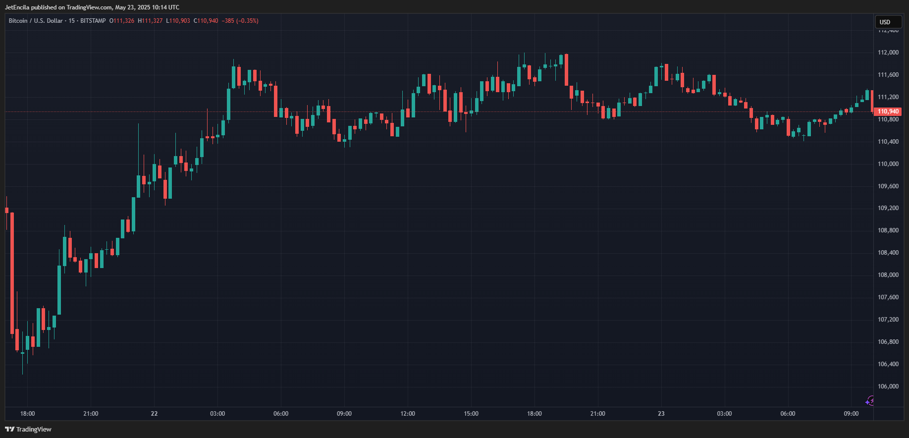Click the -385 (-0.35%) change value
This screenshot has height=438, width=909.
[x=240, y=21]
